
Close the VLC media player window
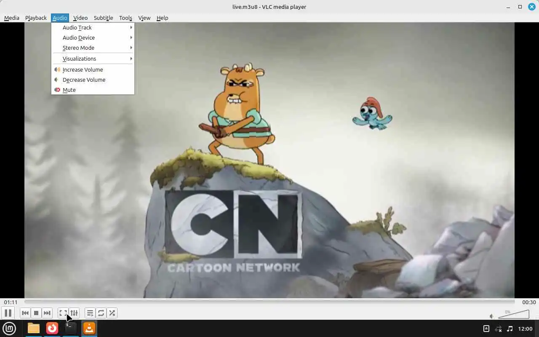pyautogui.click(x=531, y=7)
